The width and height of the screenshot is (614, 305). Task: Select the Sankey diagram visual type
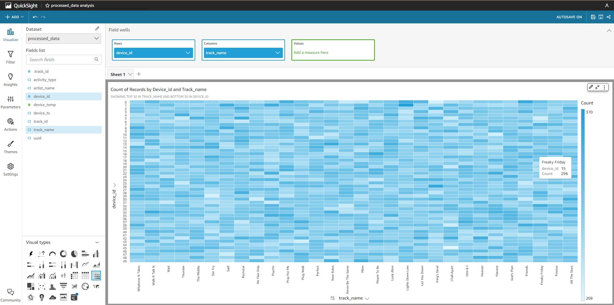coord(74,286)
